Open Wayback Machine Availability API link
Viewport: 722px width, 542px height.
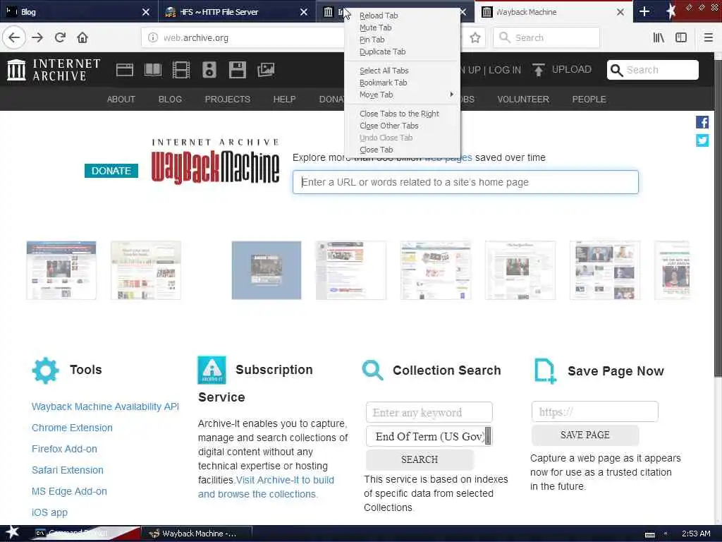(105, 406)
